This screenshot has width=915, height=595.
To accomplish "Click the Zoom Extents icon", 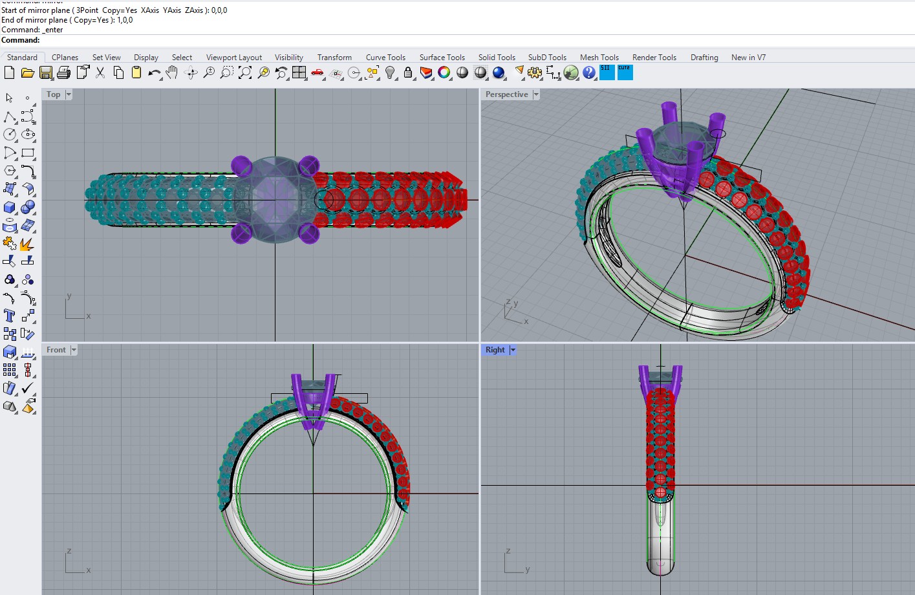I will coord(245,73).
